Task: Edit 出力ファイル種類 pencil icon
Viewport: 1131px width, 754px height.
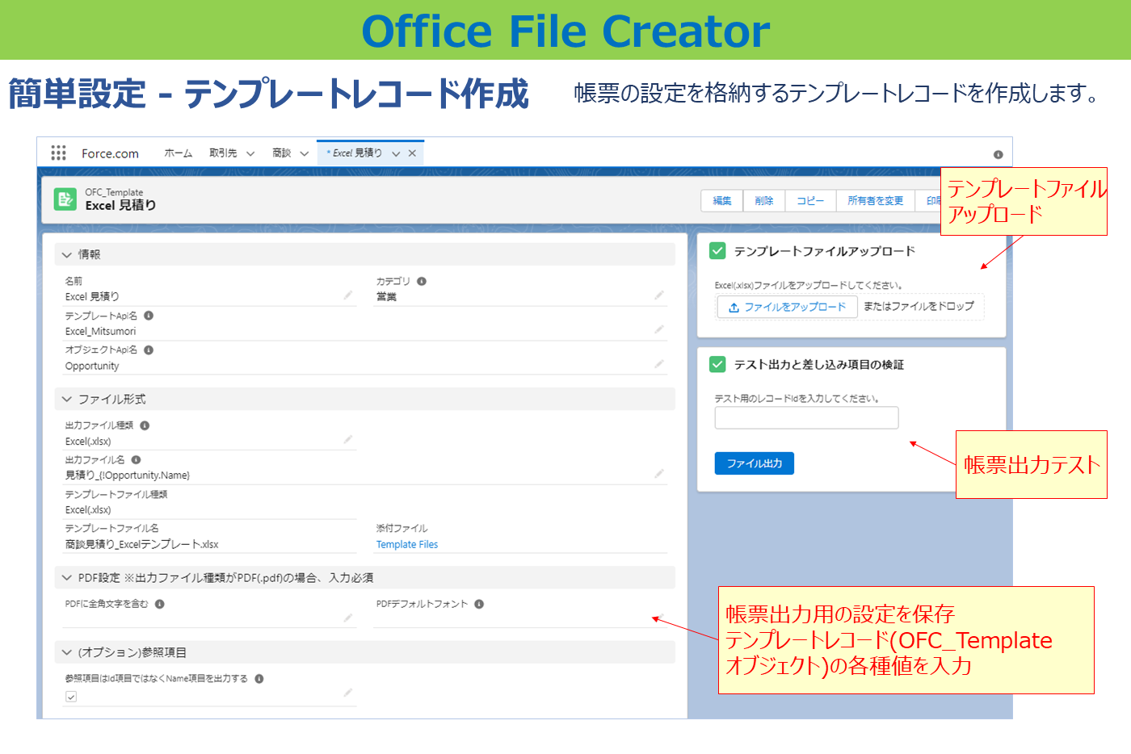Action: [348, 440]
